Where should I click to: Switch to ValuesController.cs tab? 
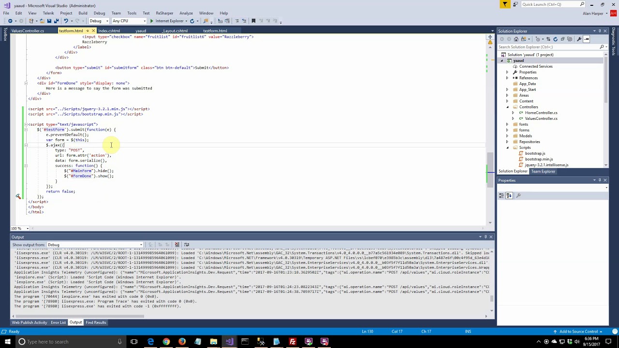coord(28,31)
